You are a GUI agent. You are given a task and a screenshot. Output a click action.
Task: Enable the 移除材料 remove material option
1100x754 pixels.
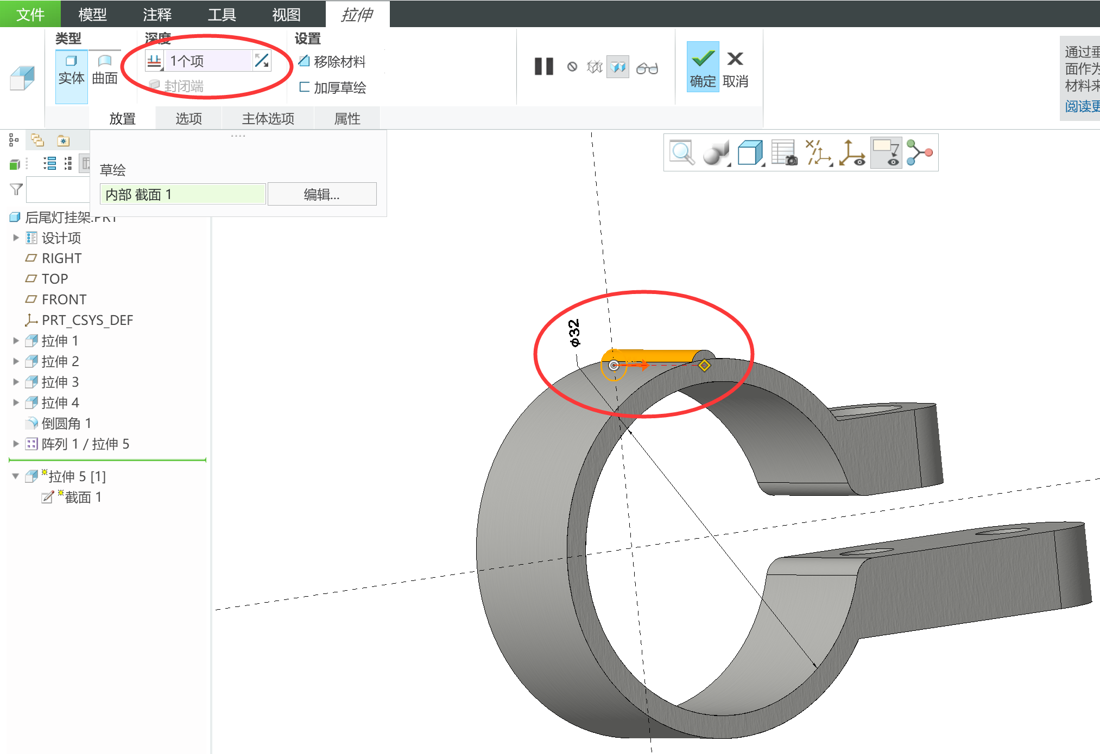point(333,62)
